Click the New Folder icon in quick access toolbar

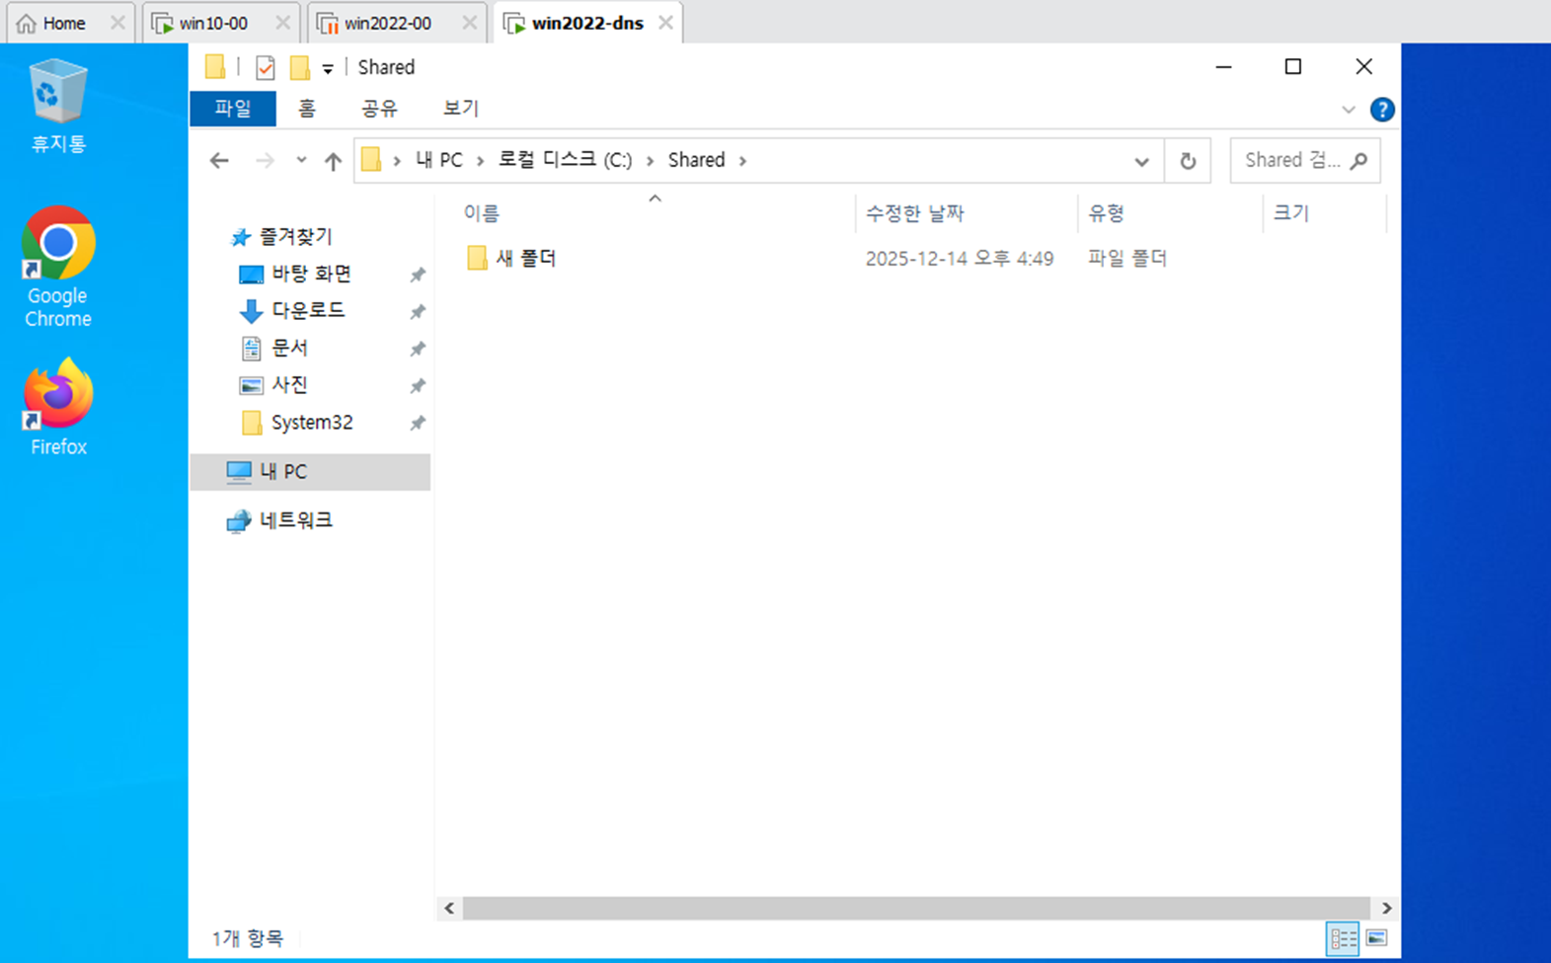(x=300, y=67)
